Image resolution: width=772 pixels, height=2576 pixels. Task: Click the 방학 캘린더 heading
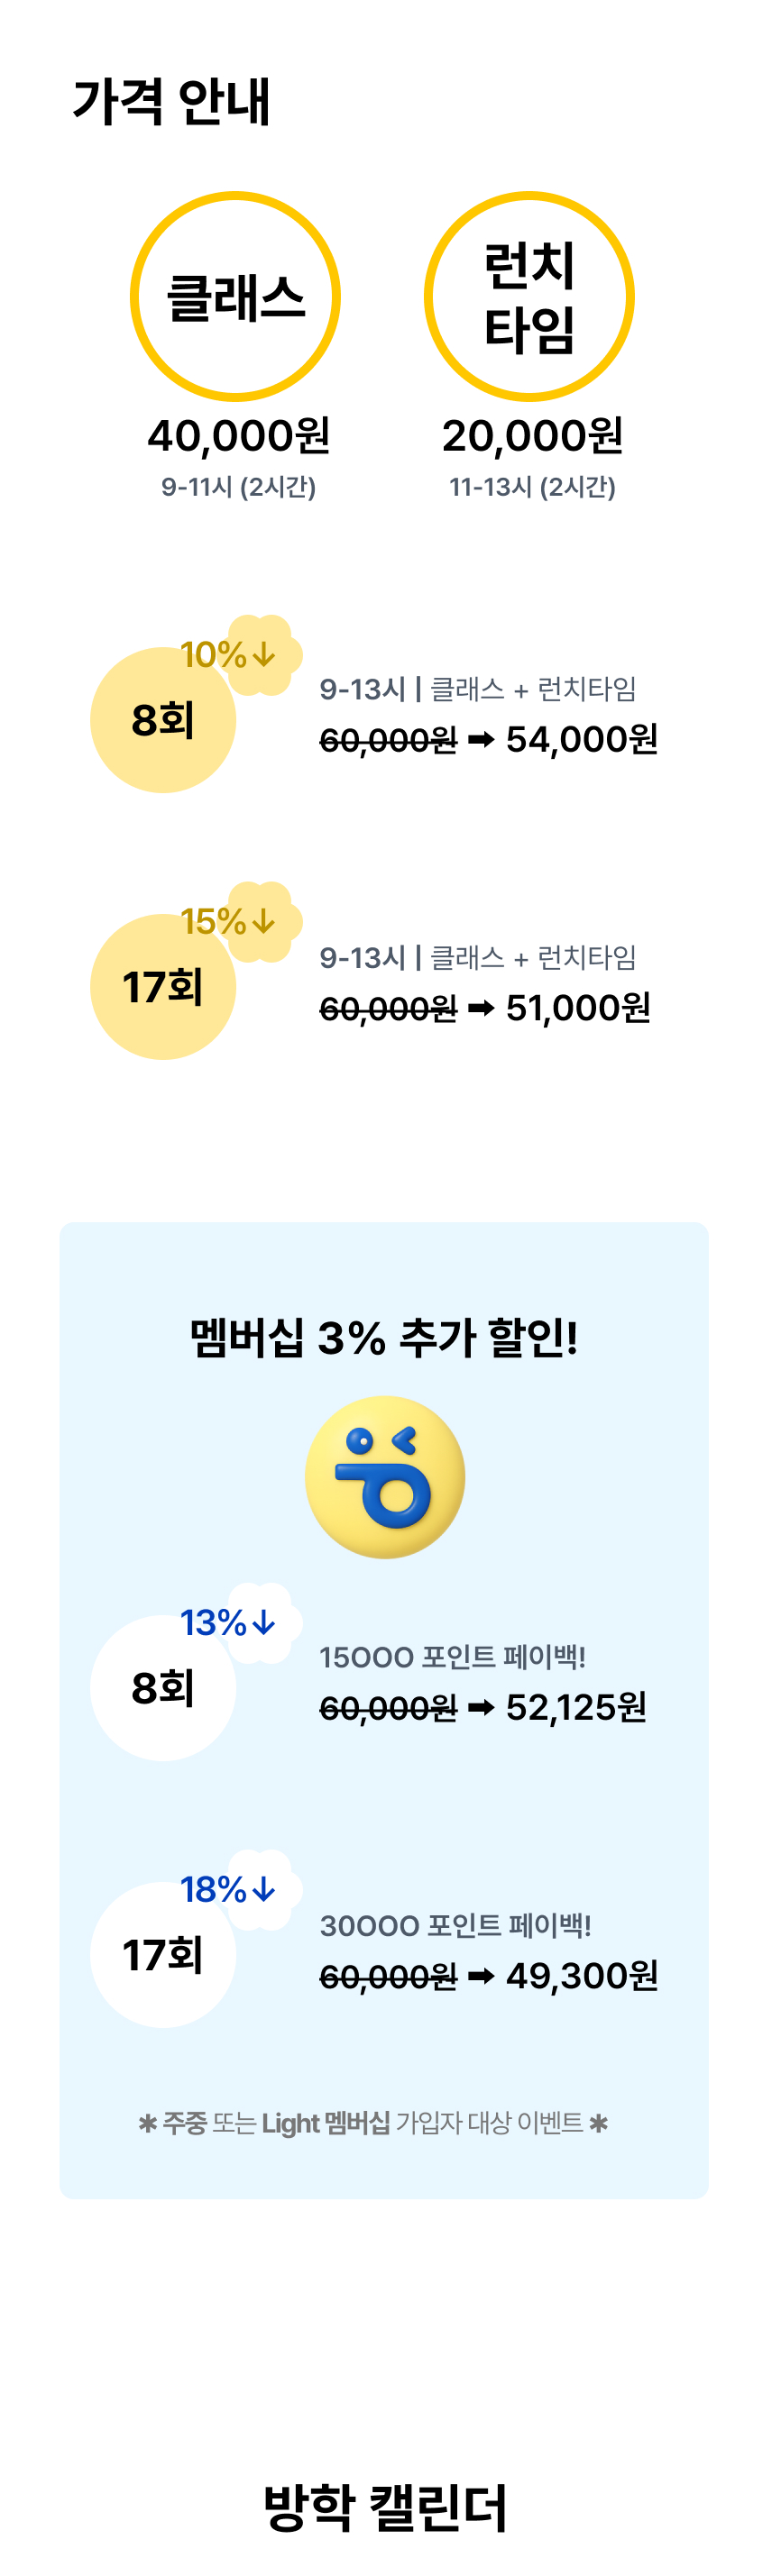coord(385,2507)
